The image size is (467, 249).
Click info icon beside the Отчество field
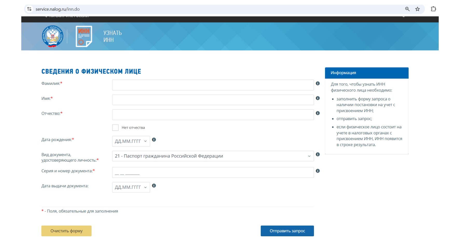[x=318, y=113]
